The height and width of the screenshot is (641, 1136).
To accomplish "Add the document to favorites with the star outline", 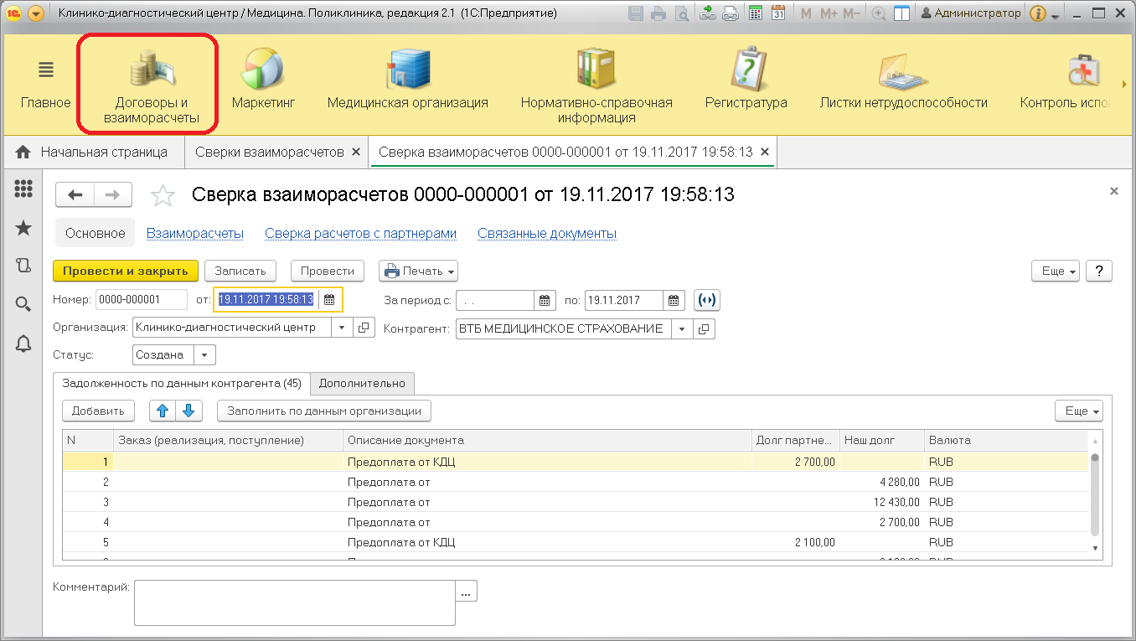I will coord(163,196).
